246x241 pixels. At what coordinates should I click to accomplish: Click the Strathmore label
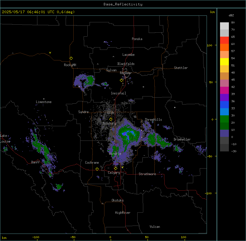[147, 174]
